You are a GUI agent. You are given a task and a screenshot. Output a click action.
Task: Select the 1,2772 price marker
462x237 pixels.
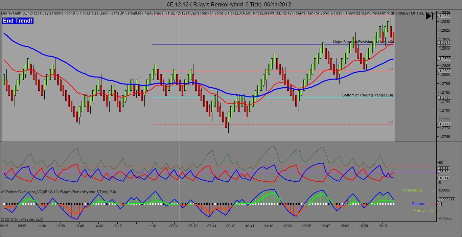point(445,124)
